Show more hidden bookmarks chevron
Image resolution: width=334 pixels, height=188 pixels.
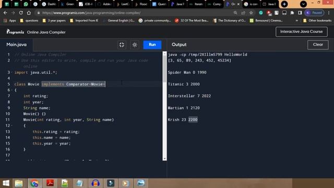click(297, 21)
